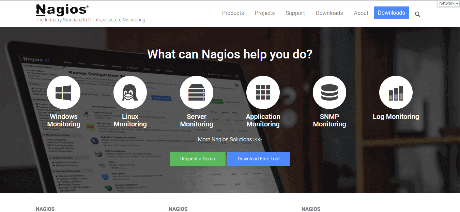Open the Support menu
The height and width of the screenshot is (212, 460).
(x=295, y=13)
